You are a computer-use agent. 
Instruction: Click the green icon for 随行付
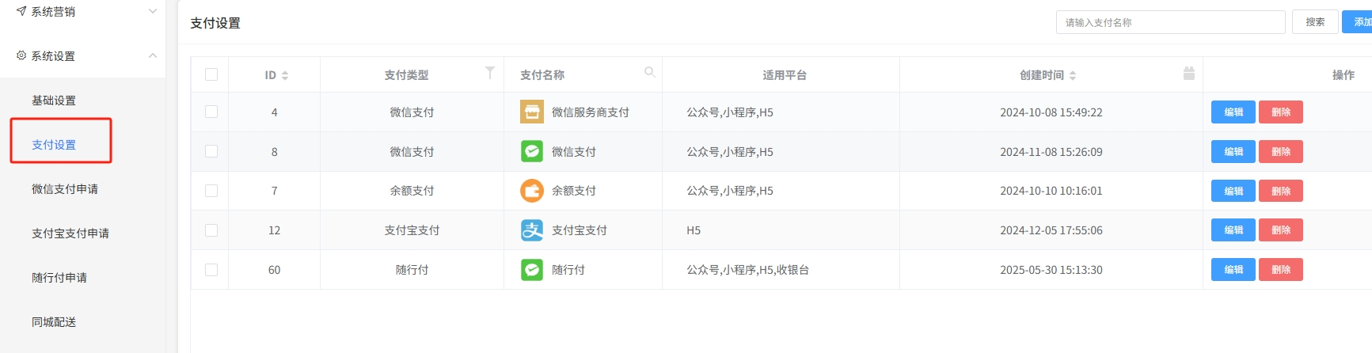[x=532, y=270]
